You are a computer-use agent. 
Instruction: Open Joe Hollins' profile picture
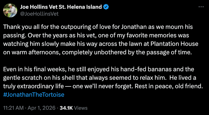(x=10, y=10)
